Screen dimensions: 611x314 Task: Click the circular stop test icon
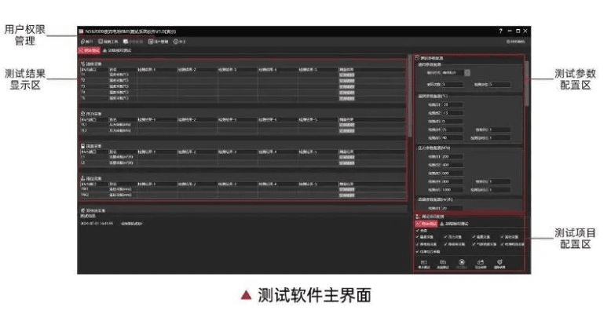coord(462,264)
